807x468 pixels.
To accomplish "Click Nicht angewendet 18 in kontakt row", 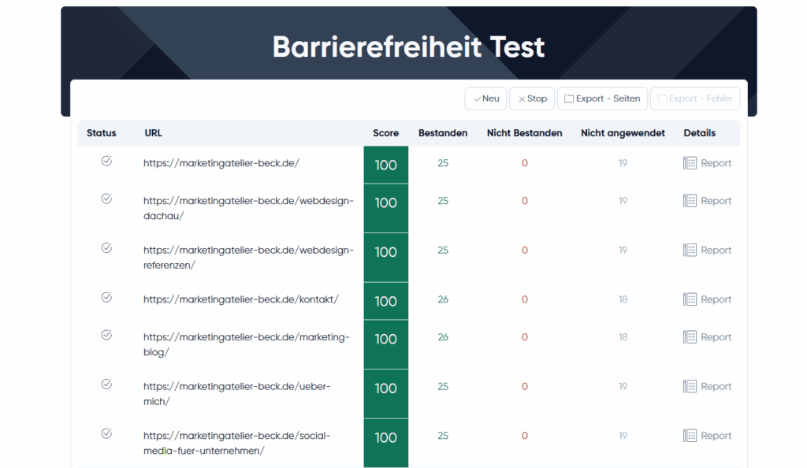I will (x=623, y=299).
